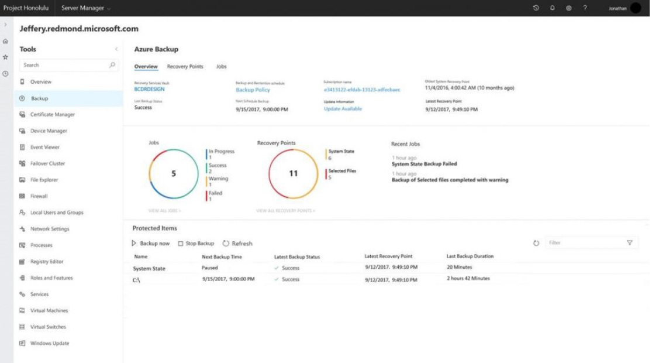Click the System State Backup Failed entry
Viewport: 652px width, 363px height.
pyautogui.click(x=424, y=164)
